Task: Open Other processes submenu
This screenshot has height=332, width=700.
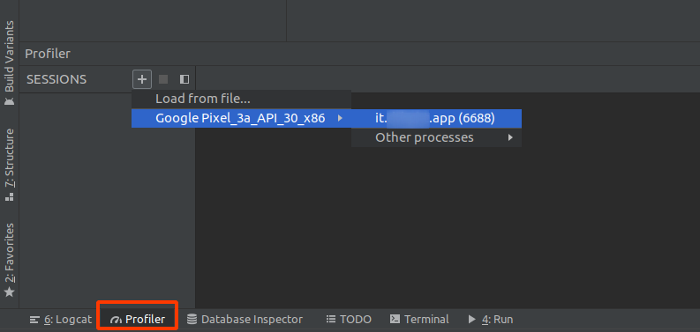Action: coord(436,137)
